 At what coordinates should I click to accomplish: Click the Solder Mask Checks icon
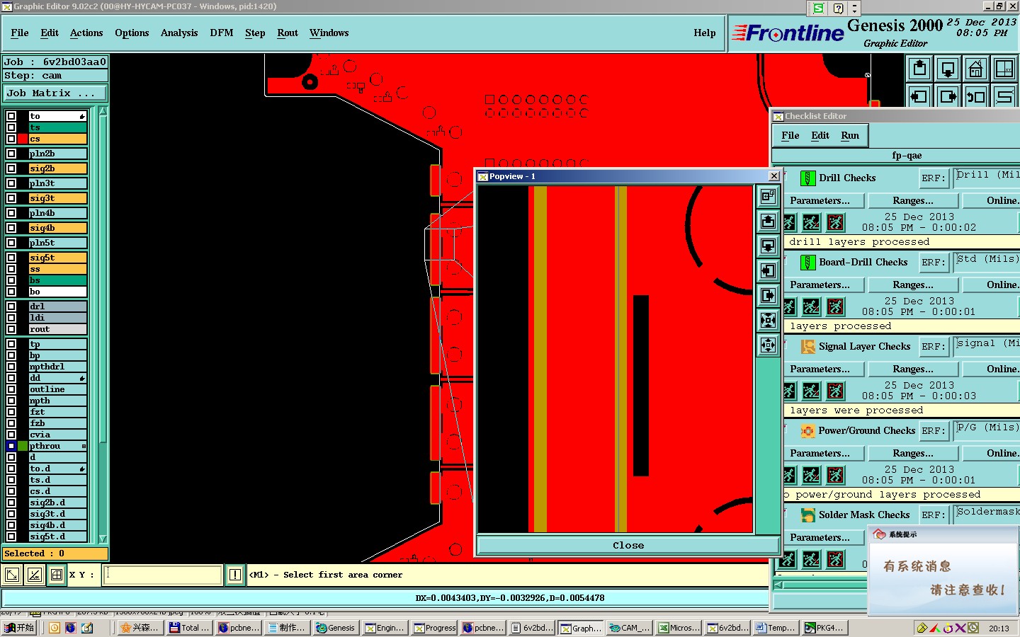tap(807, 515)
